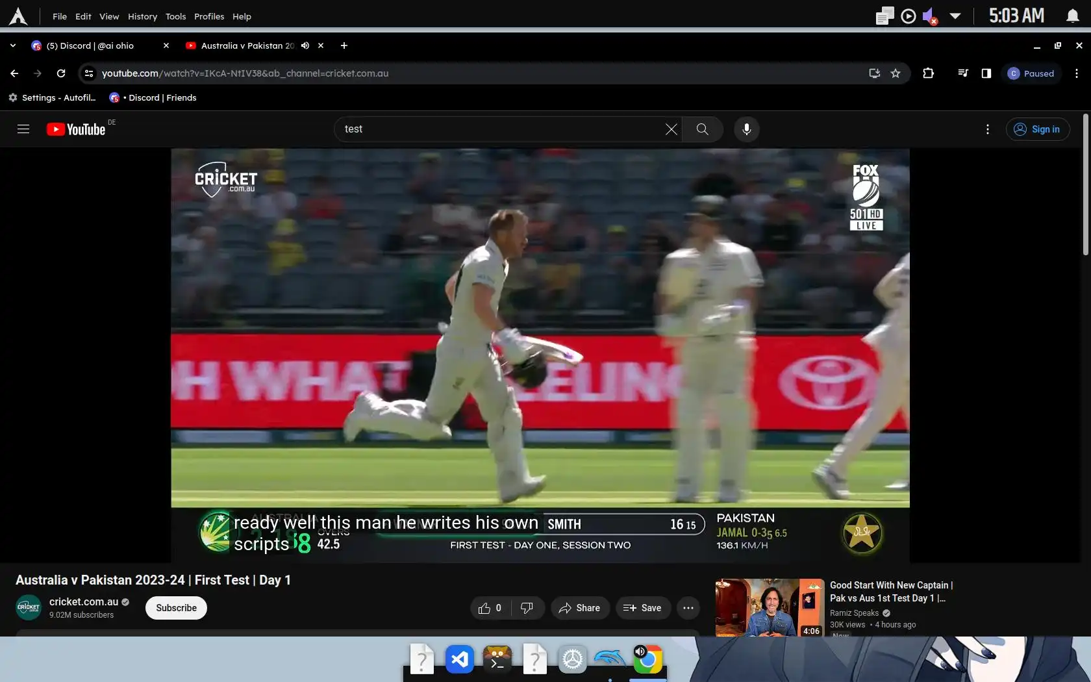Open a new browser tab
This screenshot has height=682, width=1091.
coord(344,45)
